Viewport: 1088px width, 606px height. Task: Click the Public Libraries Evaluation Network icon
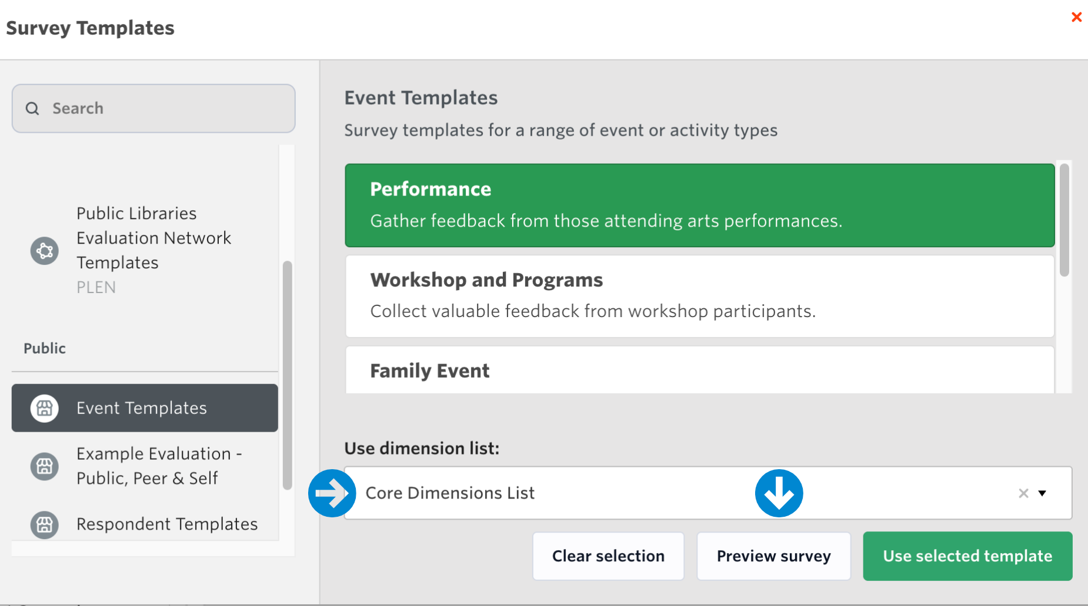pos(45,251)
